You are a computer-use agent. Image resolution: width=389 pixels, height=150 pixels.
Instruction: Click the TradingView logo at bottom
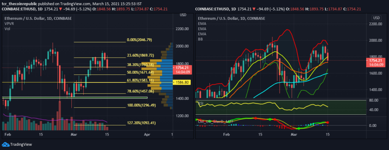[x=17, y=144]
